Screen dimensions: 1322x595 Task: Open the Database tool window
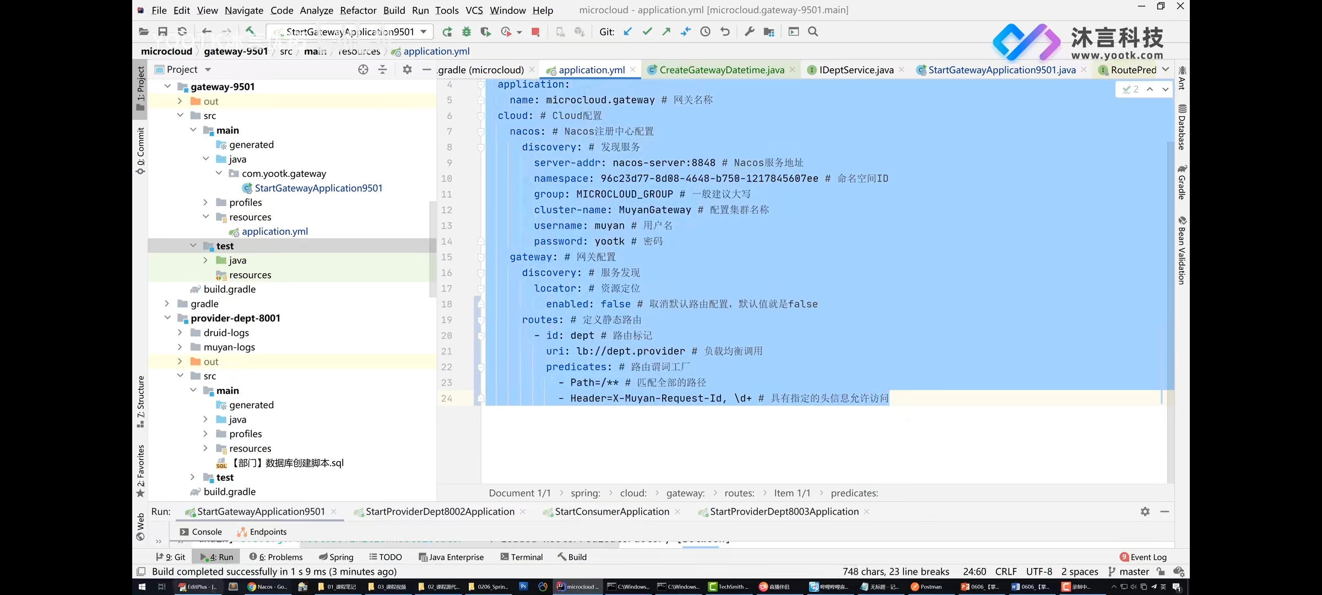click(x=1182, y=127)
